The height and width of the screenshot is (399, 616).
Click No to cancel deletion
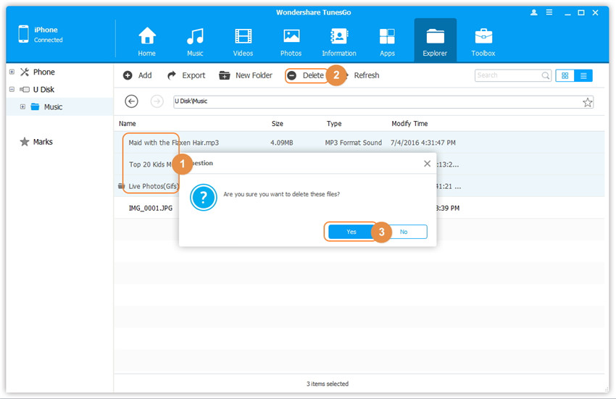pos(404,232)
